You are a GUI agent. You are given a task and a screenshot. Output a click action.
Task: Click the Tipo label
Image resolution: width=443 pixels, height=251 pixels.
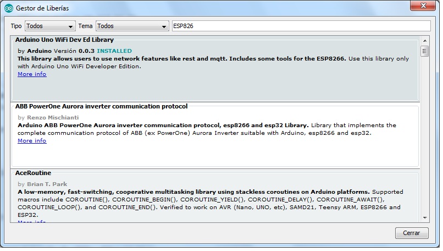(x=16, y=26)
